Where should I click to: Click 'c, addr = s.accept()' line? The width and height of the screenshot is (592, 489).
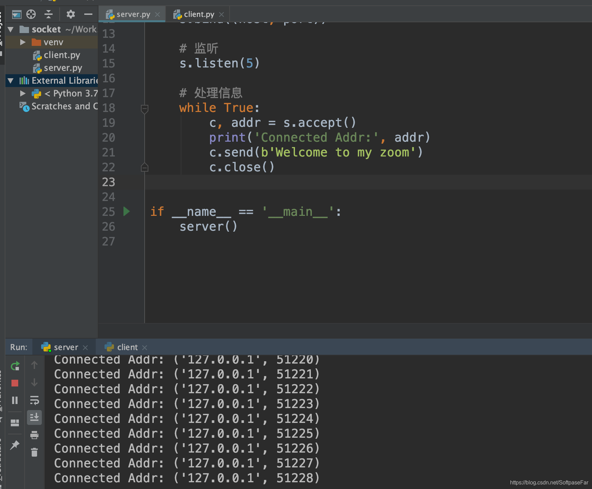point(283,123)
